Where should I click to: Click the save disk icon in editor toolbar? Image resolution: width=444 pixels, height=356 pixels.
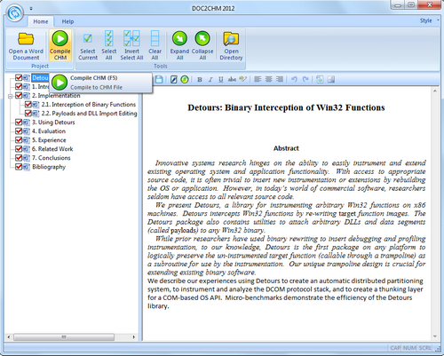coord(159,79)
